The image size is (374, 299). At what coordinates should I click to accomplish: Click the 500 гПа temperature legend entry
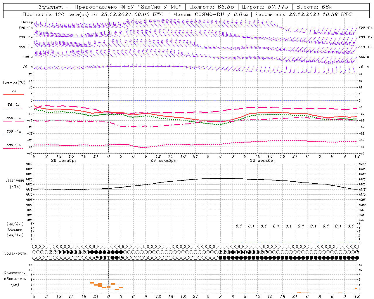tap(14, 145)
